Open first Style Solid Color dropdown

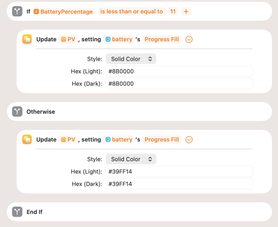[131, 59]
